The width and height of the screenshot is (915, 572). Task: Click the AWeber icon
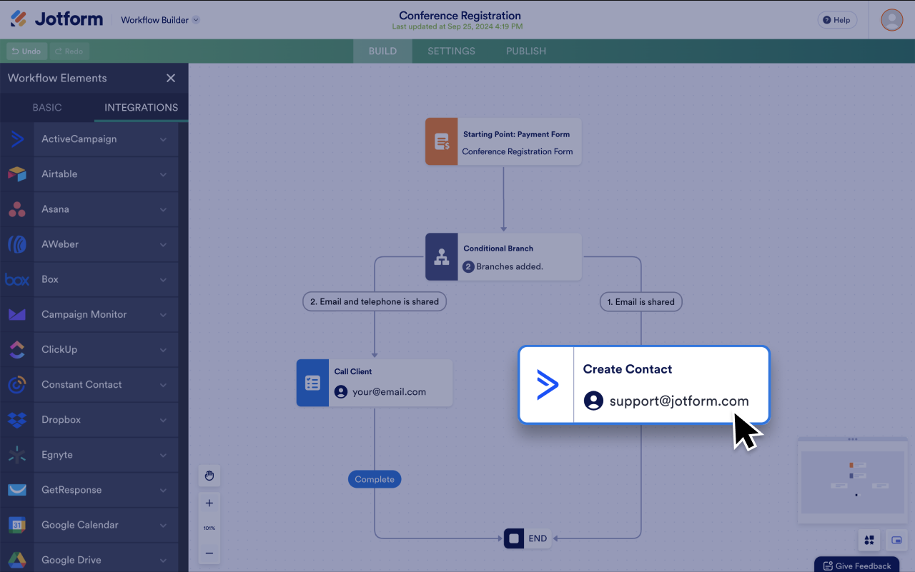click(17, 244)
